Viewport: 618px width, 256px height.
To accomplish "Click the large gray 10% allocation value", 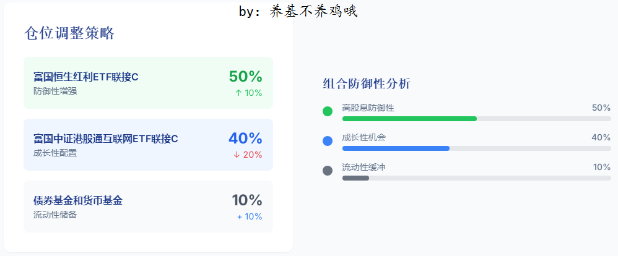I will tap(247, 200).
